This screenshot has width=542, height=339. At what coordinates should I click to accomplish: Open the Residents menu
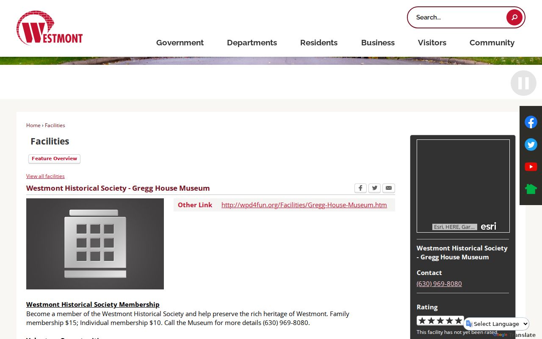[x=319, y=43]
